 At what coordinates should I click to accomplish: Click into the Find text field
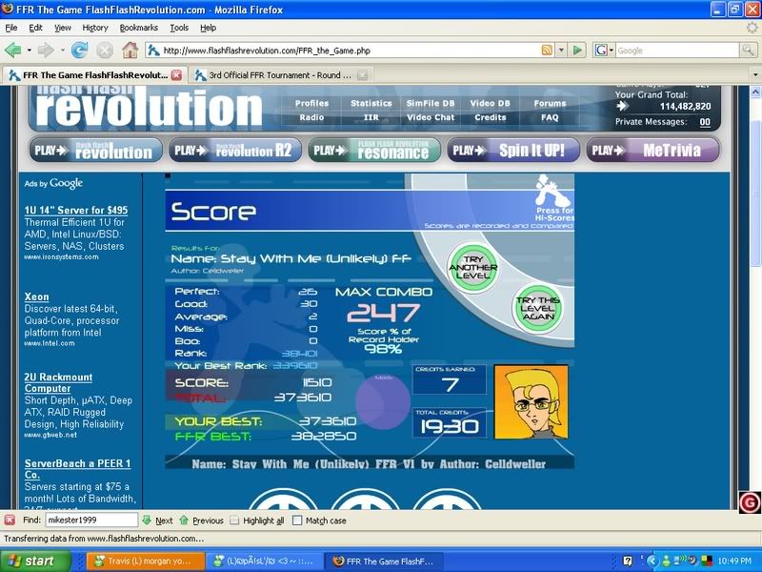pyautogui.click(x=91, y=521)
